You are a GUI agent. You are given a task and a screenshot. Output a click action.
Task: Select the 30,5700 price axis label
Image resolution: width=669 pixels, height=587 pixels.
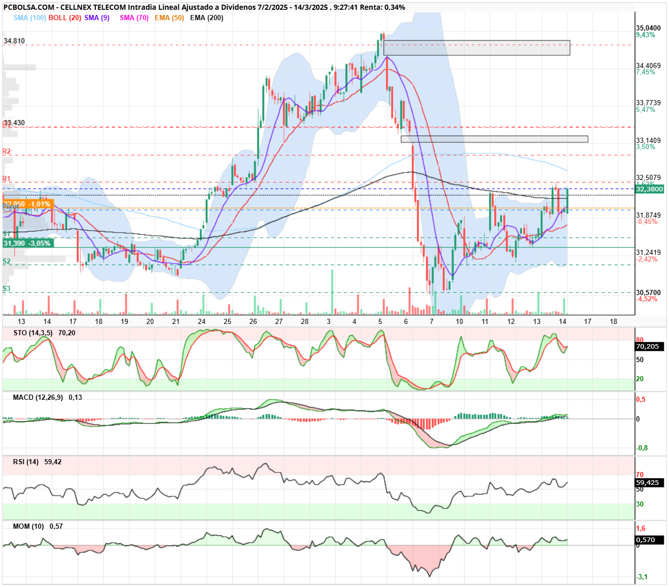(x=648, y=292)
